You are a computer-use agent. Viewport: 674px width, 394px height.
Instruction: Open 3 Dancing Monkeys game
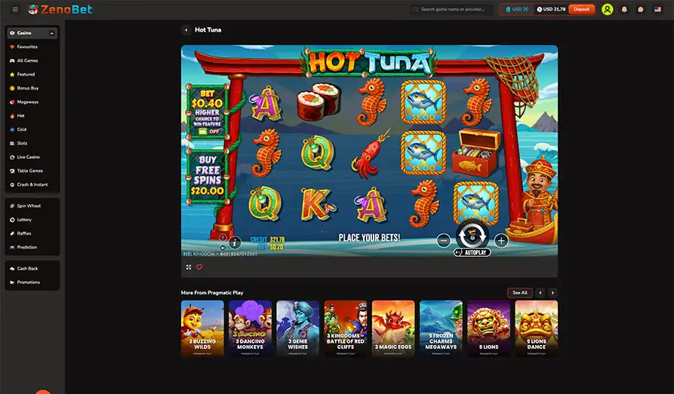click(x=250, y=328)
